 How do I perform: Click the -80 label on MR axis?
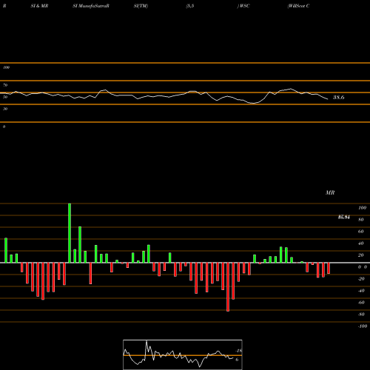pyautogui.click(x=361, y=314)
